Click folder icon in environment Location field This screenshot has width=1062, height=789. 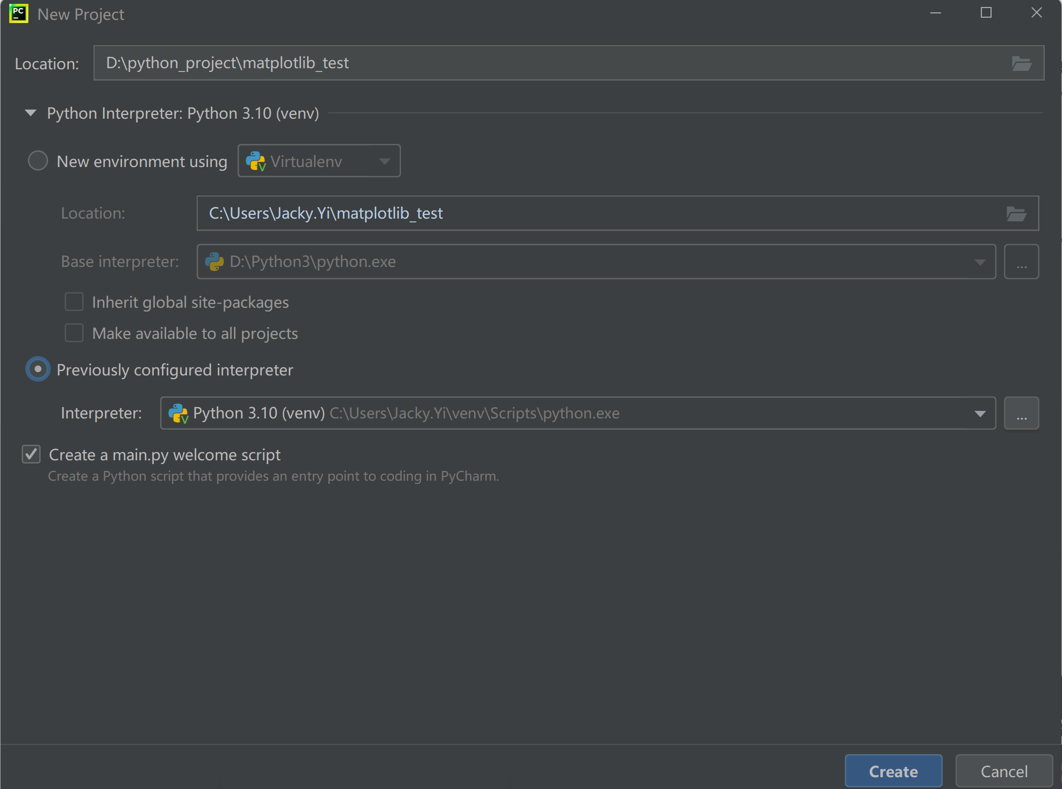1016,214
